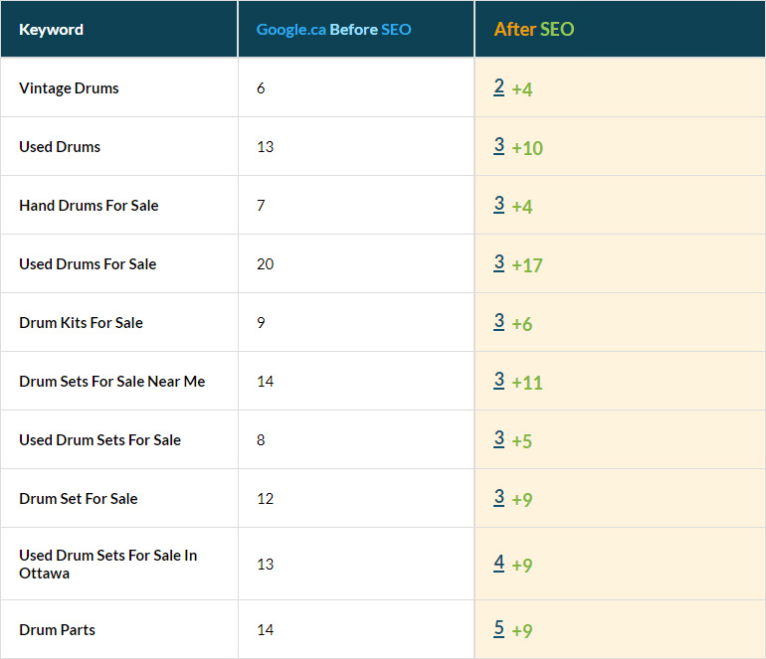Select the Drum Sets For Sale Near Me keyword
The width and height of the screenshot is (766, 659).
pyautogui.click(x=111, y=382)
